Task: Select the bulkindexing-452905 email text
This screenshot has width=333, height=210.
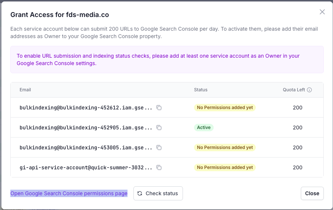Action: (x=86, y=128)
